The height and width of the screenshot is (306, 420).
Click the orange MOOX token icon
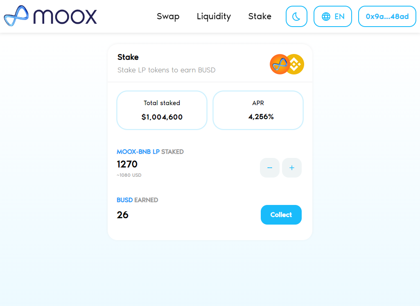point(279,64)
